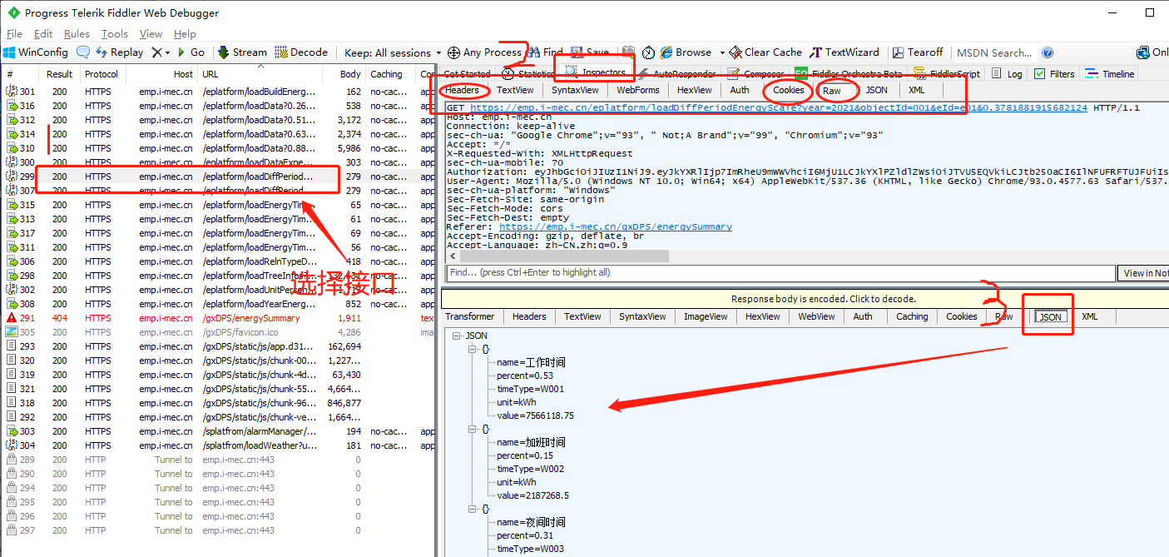The width and height of the screenshot is (1169, 557).
Task: Toggle Stream mode on
Action: (x=245, y=52)
